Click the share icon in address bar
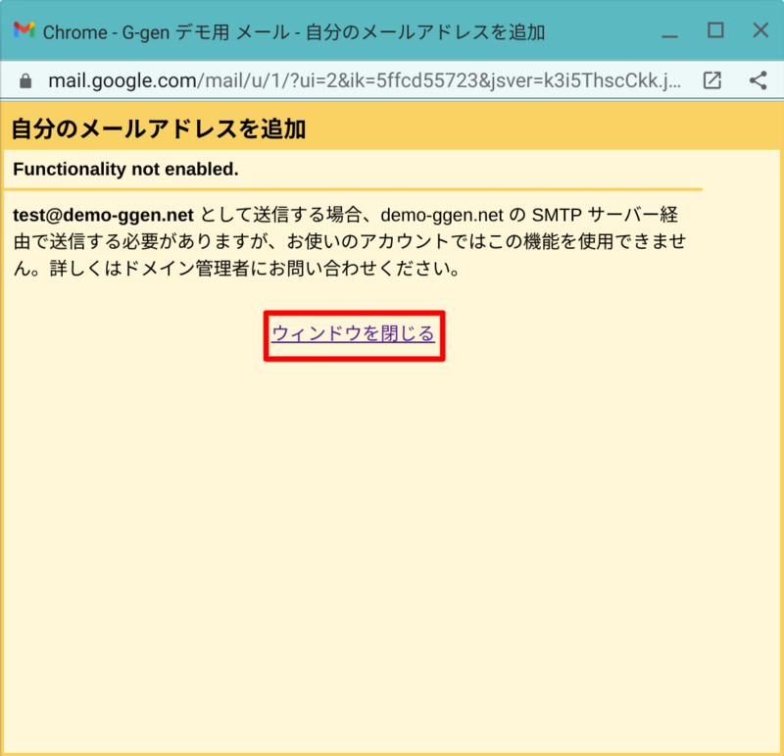Viewport: 784px width, 756px height. 758,80
